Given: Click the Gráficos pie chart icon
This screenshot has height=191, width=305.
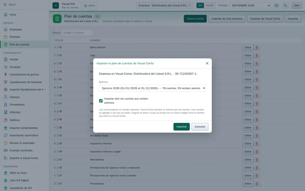Looking at the screenshot, I should [6, 120].
